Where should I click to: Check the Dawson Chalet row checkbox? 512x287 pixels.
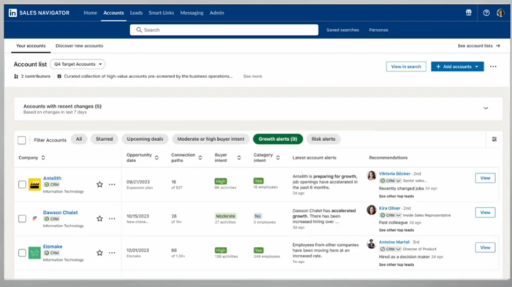22,218
